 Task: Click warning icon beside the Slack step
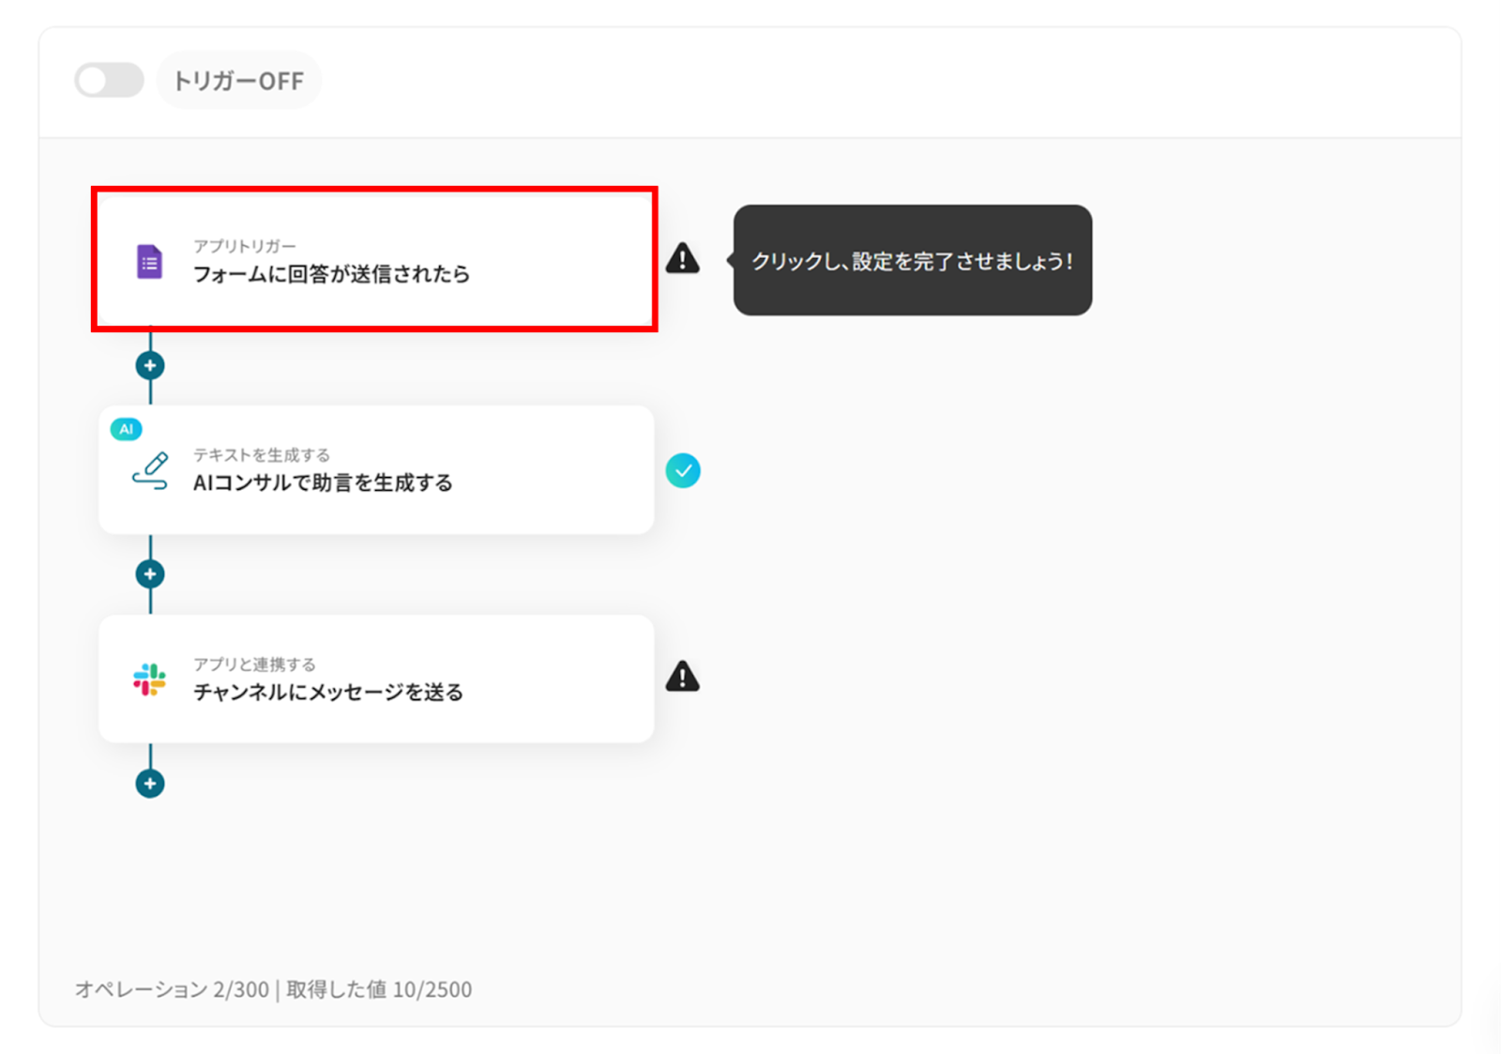(x=682, y=677)
